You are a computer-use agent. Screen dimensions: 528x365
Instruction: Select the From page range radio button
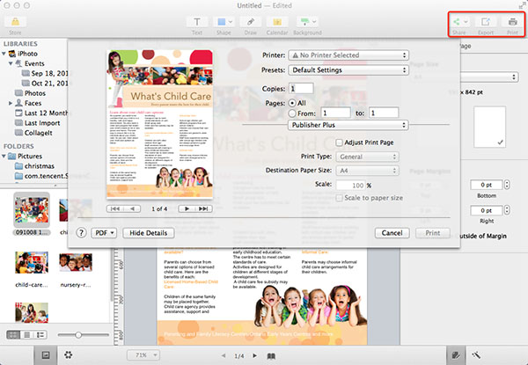click(x=293, y=113)
